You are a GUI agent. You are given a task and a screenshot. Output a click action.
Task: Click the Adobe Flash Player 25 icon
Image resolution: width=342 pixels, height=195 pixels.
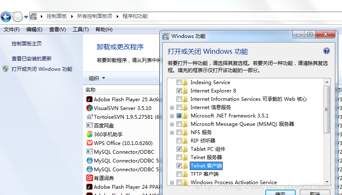89,99
